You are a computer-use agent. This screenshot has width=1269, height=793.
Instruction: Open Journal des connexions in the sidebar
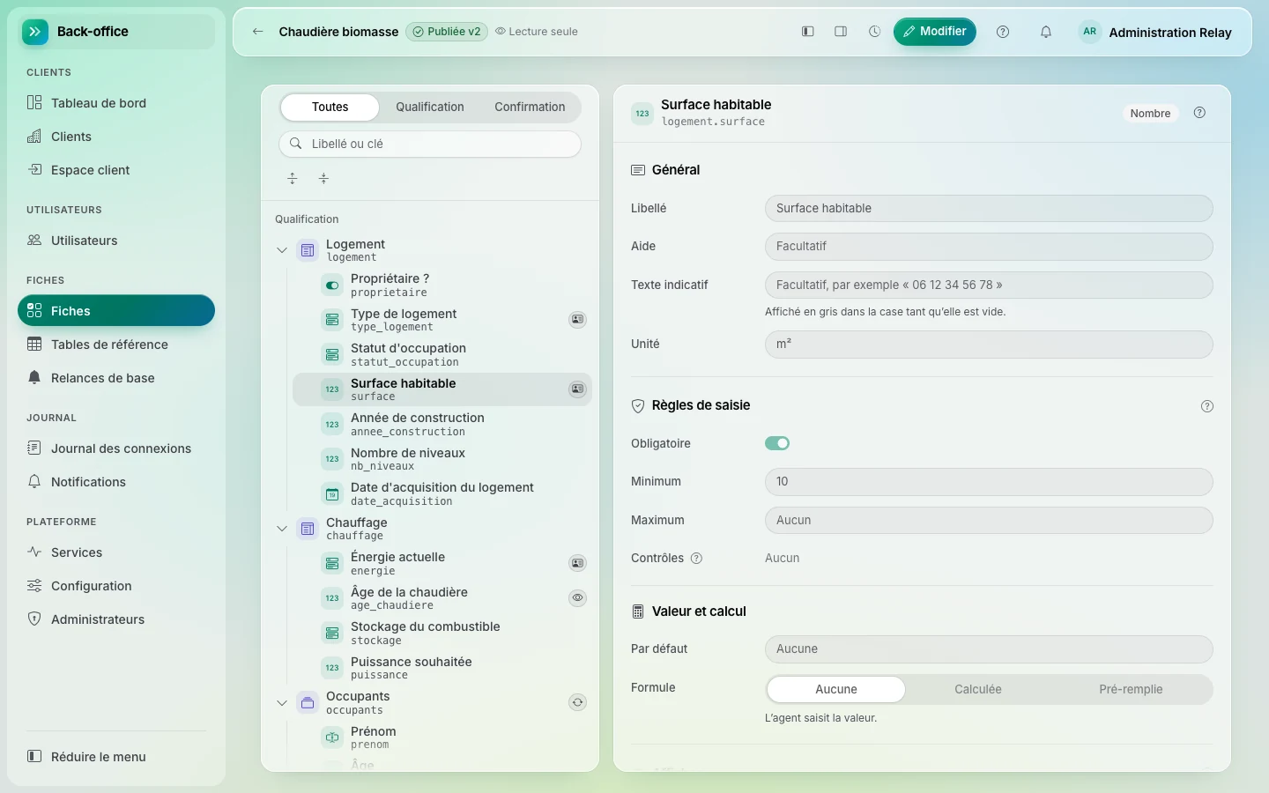[x=116, y=448]
